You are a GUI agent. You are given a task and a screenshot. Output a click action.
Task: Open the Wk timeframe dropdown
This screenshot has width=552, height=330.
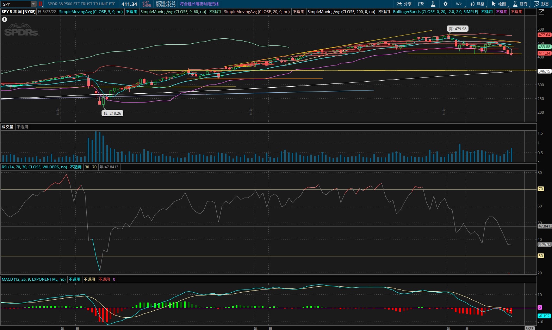tap(459, 4)
